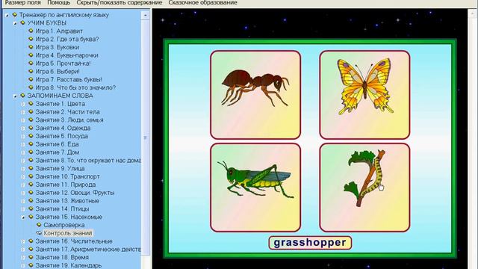The image size is (478, 269).
Task: Open Сказочное образование menu
Action: pos(202,3)
